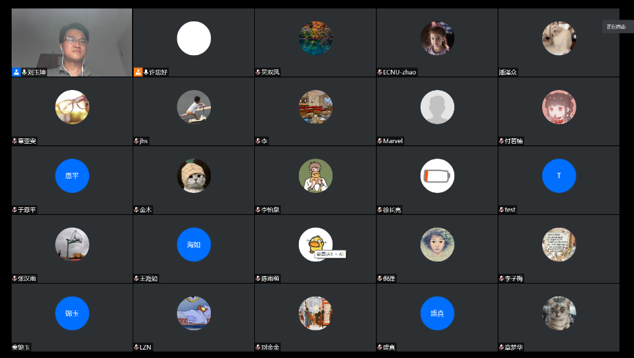Click the low-battery avatar of 徐长亮
This screenshot has height=358, width=634.
[x=437, y=175]
